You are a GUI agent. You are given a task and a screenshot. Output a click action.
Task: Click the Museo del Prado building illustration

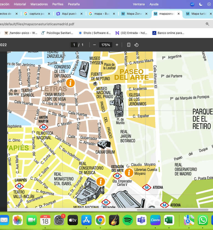pos(118,101)
